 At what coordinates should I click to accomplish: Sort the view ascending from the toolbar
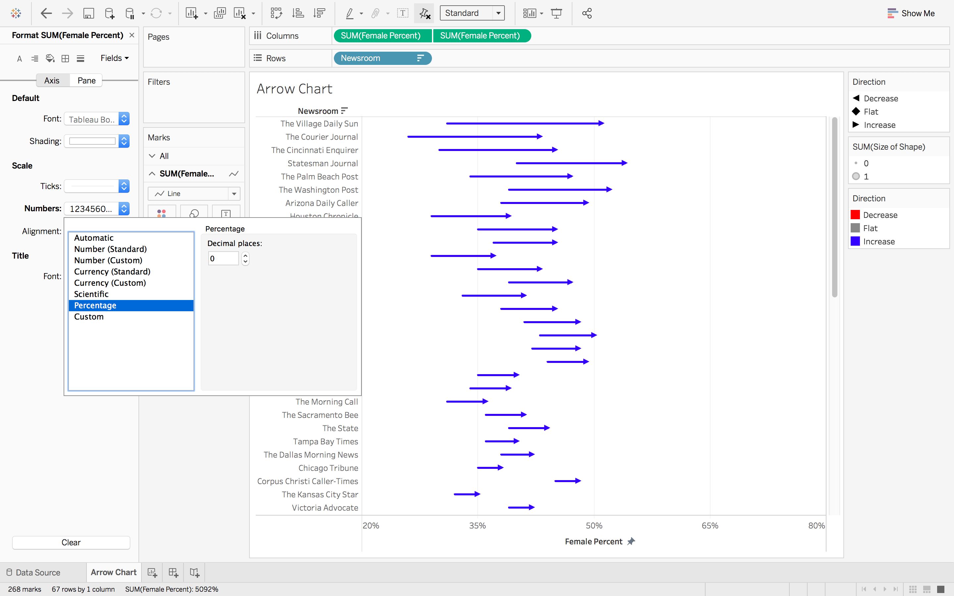coord(298,13)
